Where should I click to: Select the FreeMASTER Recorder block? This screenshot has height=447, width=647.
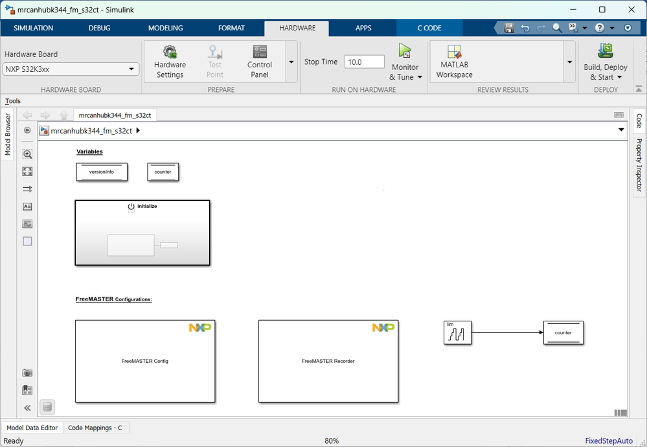tap(328, 361)
